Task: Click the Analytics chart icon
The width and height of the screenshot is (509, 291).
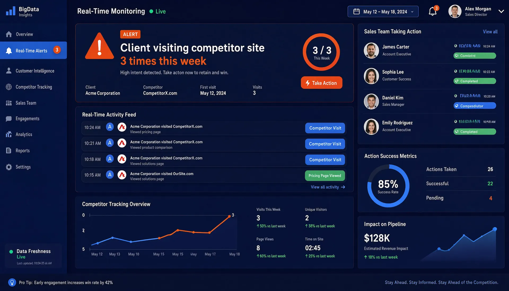Action: click(x=9, y=134)
